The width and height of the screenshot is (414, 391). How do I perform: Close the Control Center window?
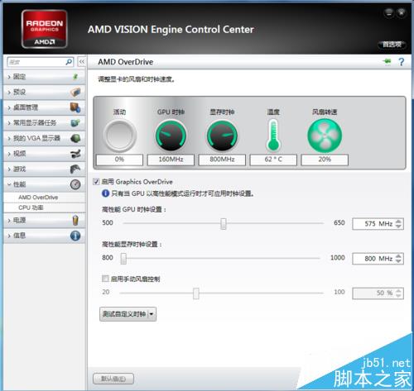402,12
